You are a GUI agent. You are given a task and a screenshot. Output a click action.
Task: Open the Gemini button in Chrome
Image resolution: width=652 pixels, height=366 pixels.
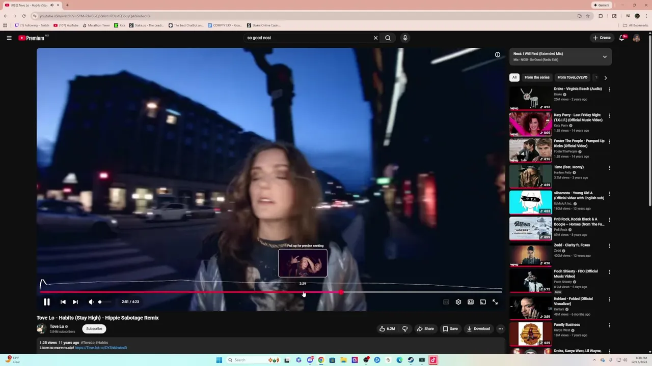[x=602, y=5]
